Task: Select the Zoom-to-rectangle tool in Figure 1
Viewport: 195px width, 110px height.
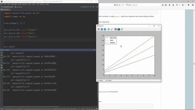Action: tap(112, 29)
